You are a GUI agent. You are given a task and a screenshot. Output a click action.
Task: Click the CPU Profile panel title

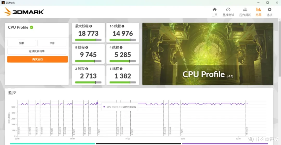point(18,27)
